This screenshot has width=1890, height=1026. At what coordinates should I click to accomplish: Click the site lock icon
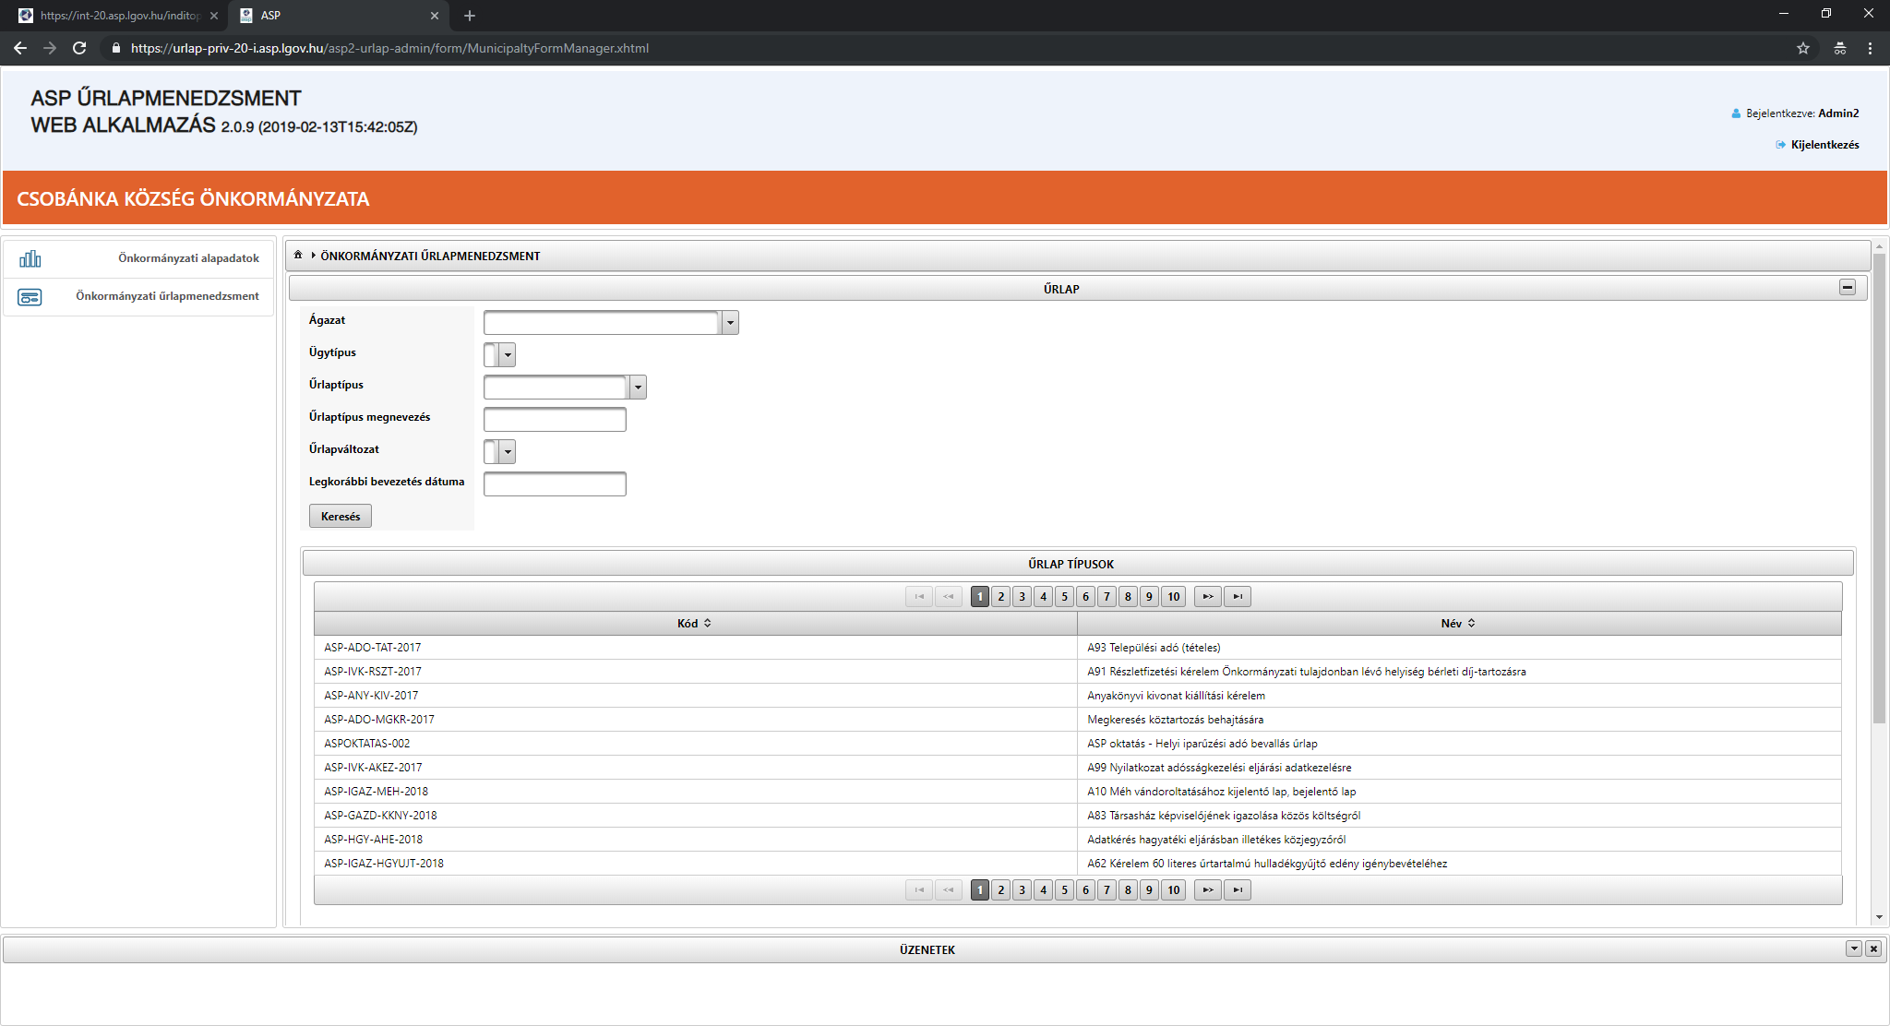(115, 48)
